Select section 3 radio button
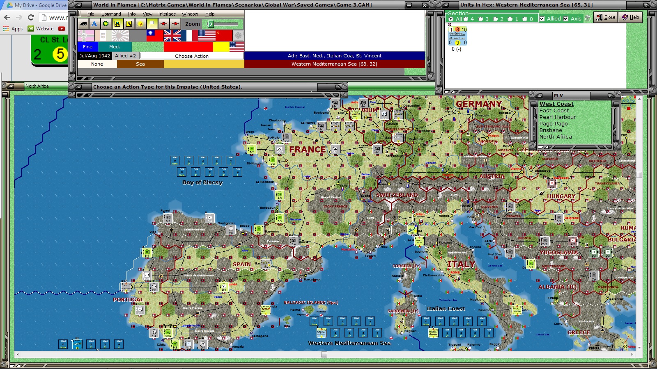 pos(481,19)
